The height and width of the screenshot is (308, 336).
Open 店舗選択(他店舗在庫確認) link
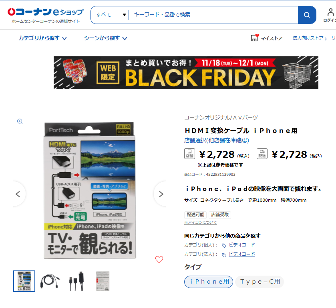pos(216,141)
